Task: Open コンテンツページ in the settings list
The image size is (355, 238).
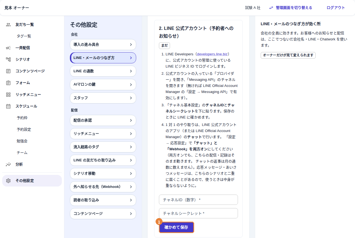Action: pos(103,214)
